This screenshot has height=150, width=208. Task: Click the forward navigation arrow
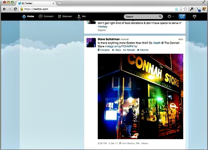[10, 9]
